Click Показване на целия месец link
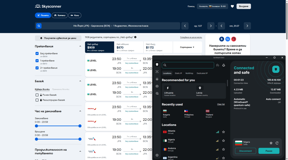 click(x=191, y=37)
